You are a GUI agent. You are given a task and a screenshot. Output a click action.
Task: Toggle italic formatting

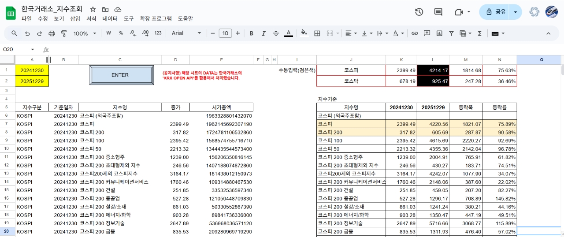(x=263, y=33)
